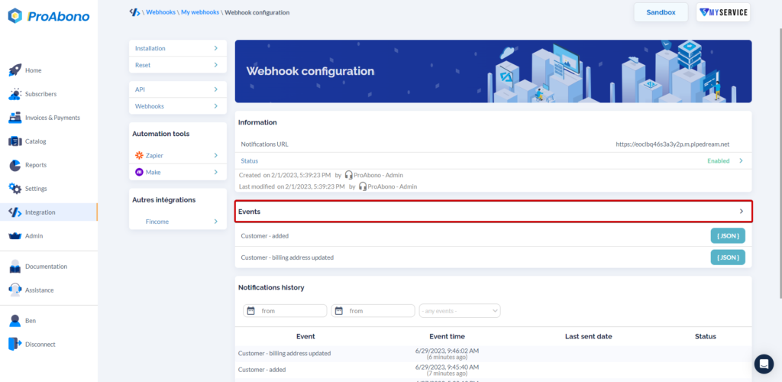Click the Status row label
Viewport: 782px width, 382px height.
(250, 161)
